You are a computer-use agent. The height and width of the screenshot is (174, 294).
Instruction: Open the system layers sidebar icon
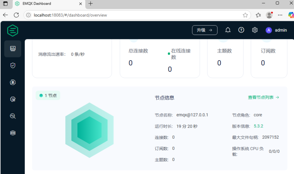pos(13,133)
